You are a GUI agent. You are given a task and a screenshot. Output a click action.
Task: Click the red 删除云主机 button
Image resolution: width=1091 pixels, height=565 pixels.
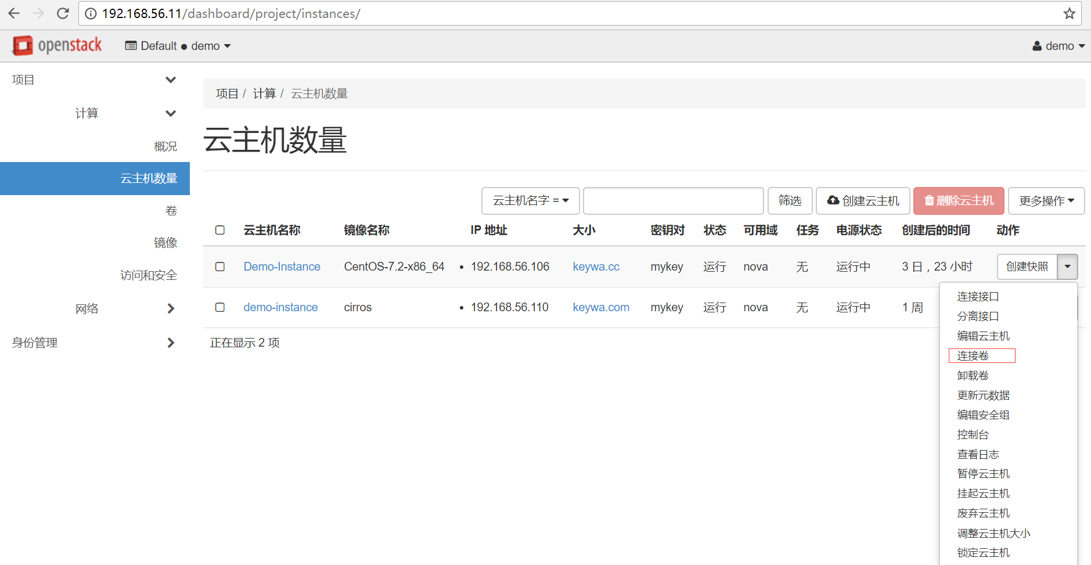coord(959,201)
